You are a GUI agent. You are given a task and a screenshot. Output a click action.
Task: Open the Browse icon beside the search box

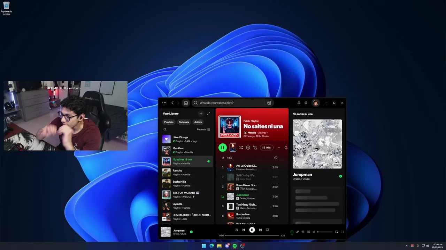click(269, 103)
